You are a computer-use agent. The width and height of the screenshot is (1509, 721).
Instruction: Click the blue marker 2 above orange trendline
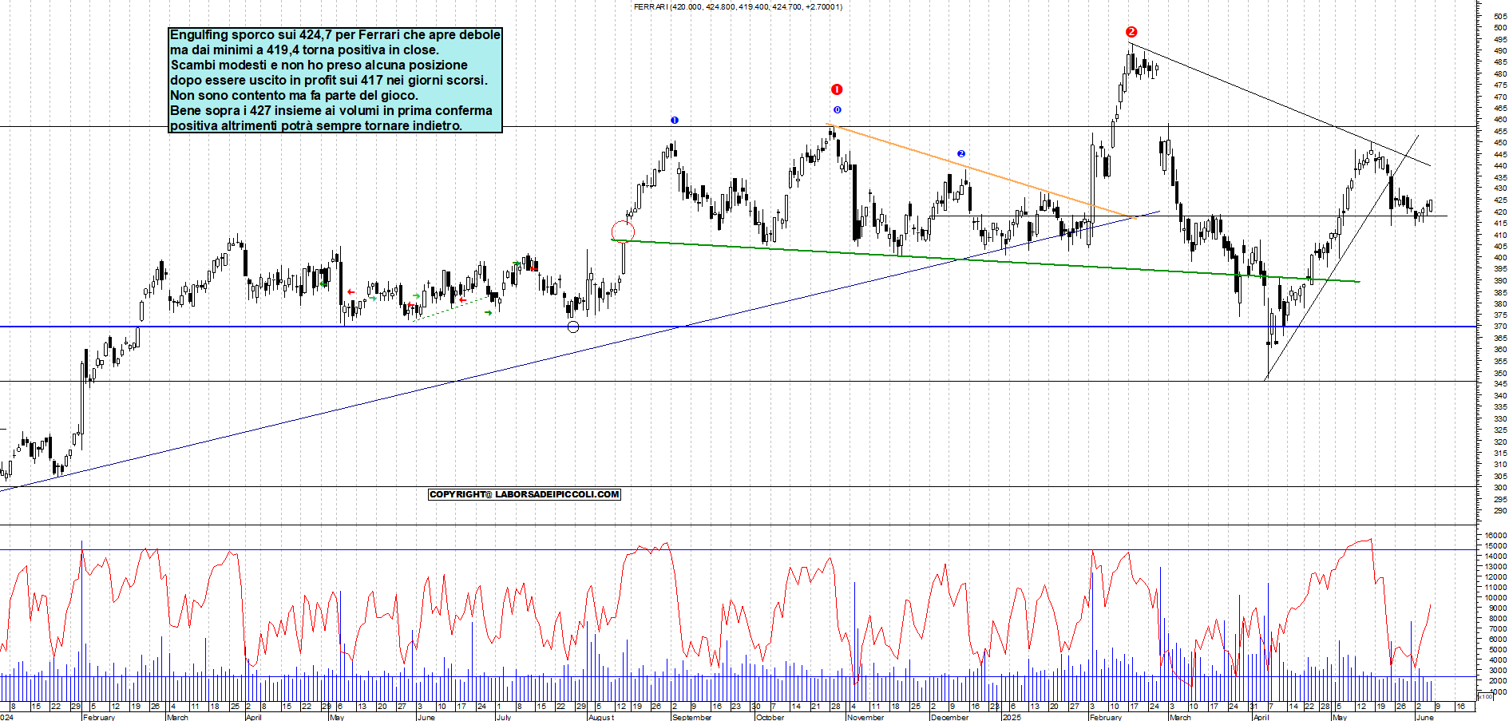click(961, 153)
